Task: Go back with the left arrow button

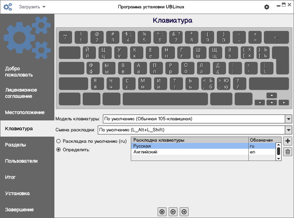Action: click(173, 212)
